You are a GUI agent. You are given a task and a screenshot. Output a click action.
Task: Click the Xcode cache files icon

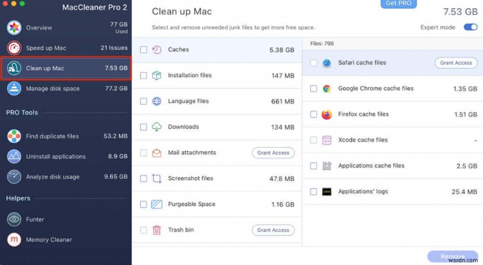(327, 140)
